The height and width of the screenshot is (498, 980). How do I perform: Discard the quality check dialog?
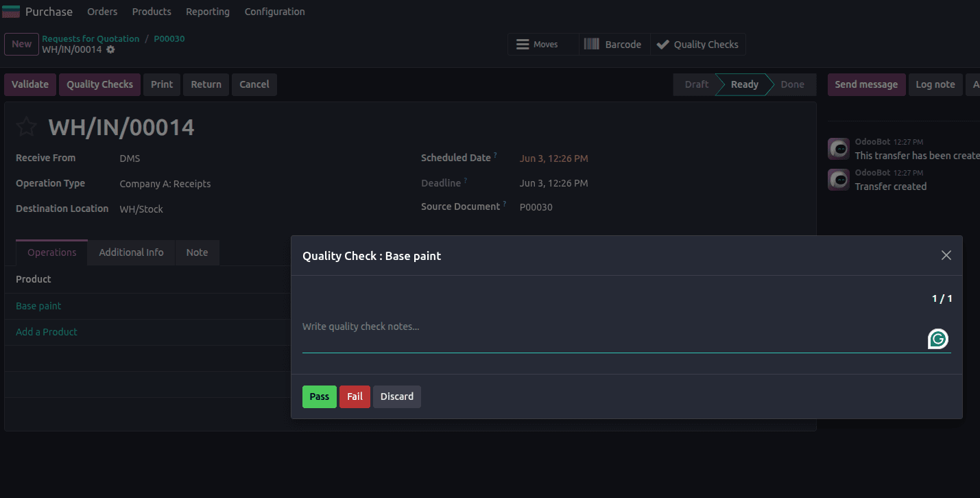[397, 396]
